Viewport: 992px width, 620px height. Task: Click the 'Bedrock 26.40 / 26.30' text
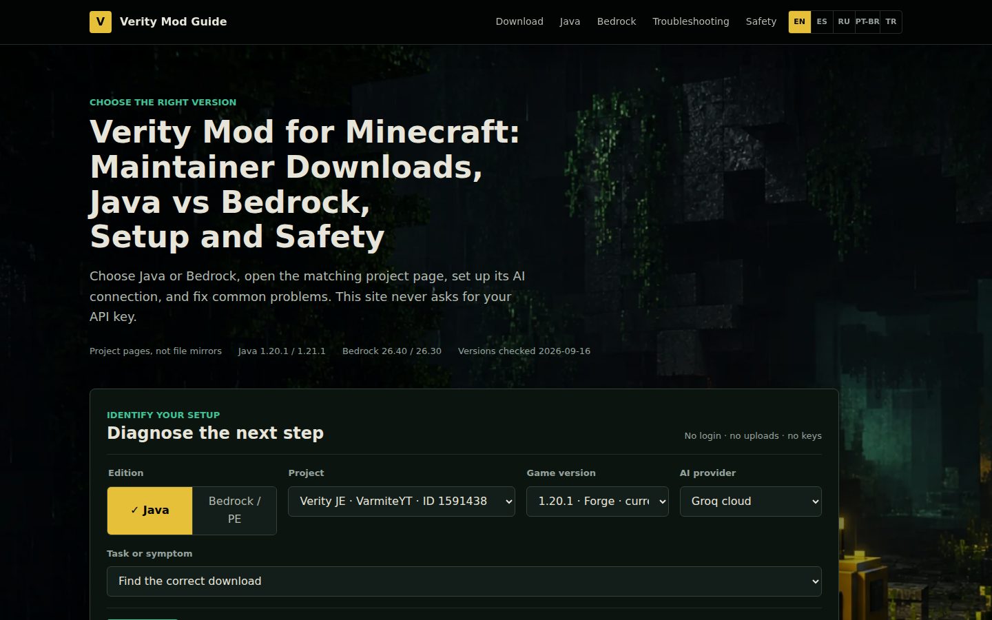(x=392, y=351)
